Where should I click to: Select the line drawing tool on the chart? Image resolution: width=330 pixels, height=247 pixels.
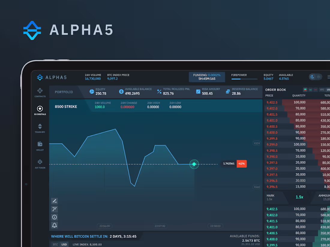(x=55, y=201)
